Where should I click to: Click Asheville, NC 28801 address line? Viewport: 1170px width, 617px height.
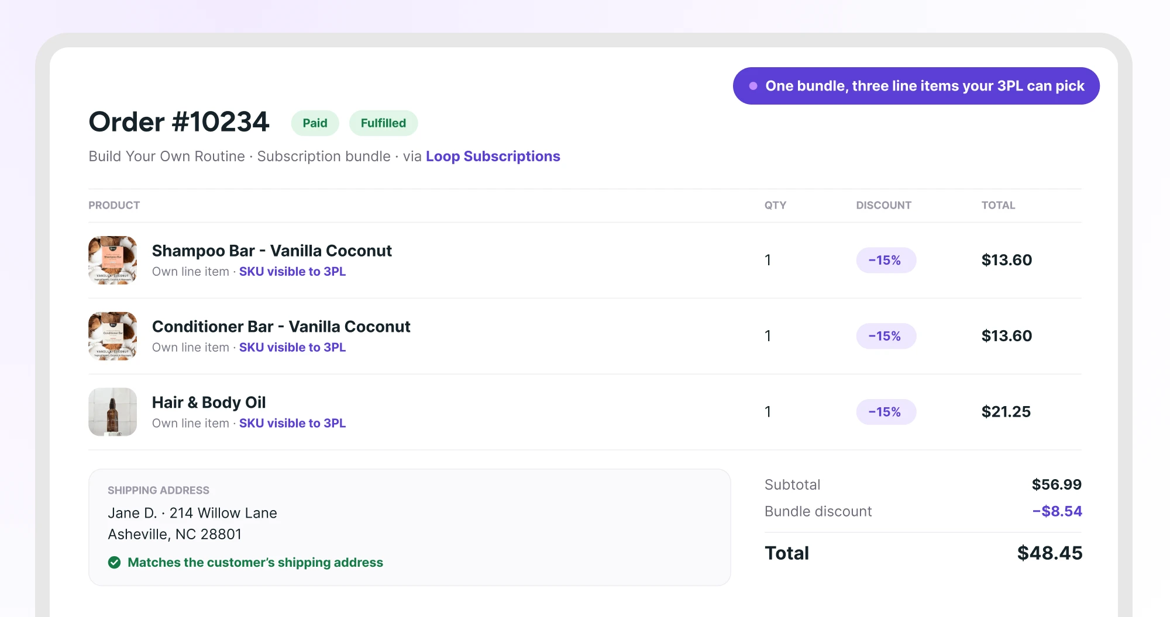tap(175, 534)
